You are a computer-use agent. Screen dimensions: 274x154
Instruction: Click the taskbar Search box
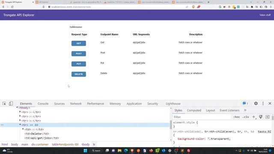click(x=96, y=151)
